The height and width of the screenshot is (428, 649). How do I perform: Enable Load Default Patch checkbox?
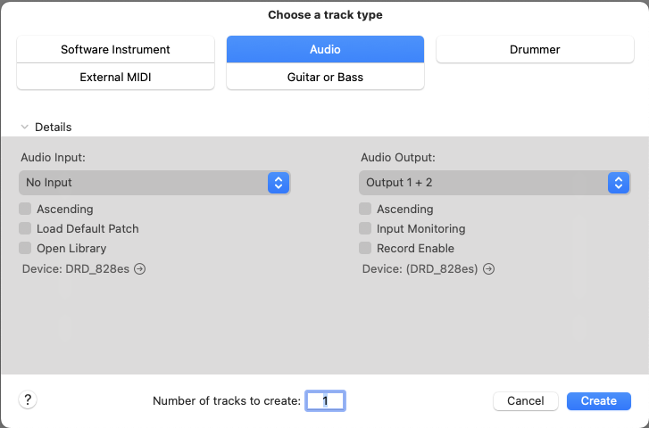click(25, 229)
